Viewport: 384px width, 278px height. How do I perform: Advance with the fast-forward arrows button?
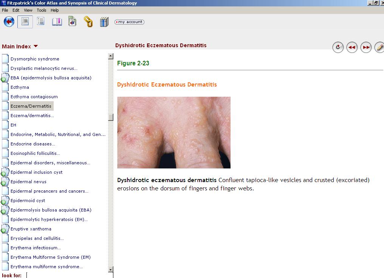tap(366, 47)
